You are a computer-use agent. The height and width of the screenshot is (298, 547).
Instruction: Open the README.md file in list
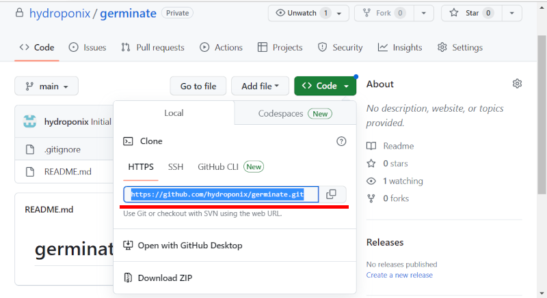[68, 172]
